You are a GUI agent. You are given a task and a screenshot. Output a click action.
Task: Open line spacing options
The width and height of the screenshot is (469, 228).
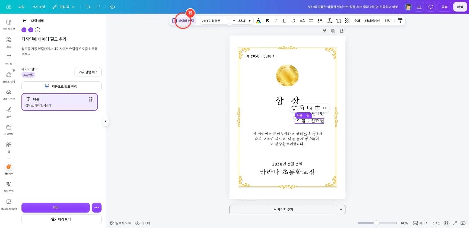[x=329, y=21]
